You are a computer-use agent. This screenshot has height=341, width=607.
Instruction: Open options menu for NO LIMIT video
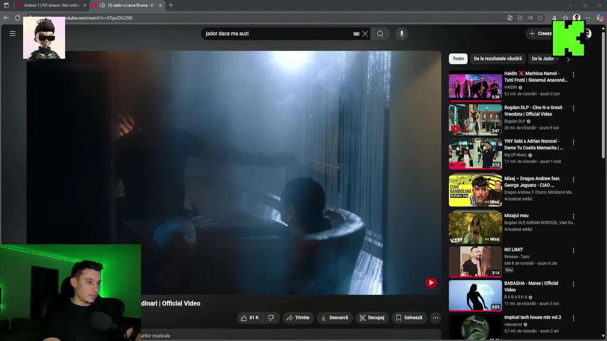pos(573,251)
